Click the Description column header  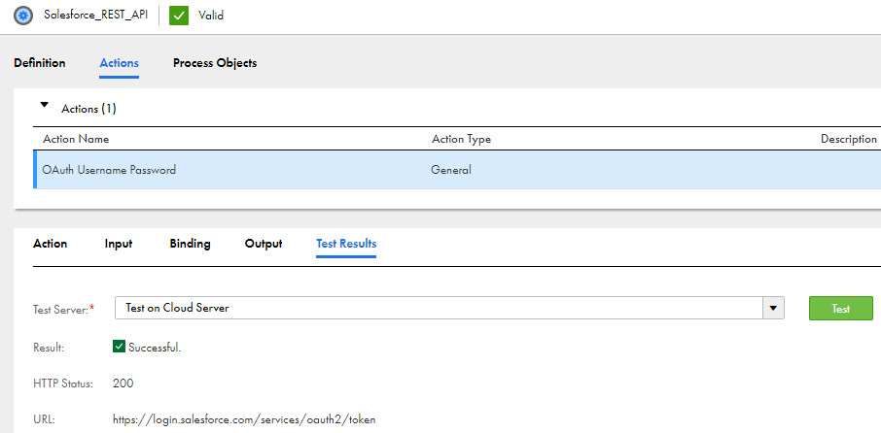(849, 139)
